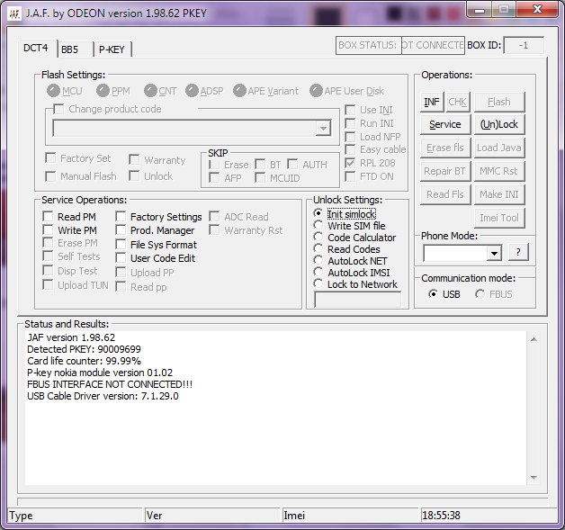Click the MMC Rst button
This screenshot has height=530, width=565.
[499, 171]
